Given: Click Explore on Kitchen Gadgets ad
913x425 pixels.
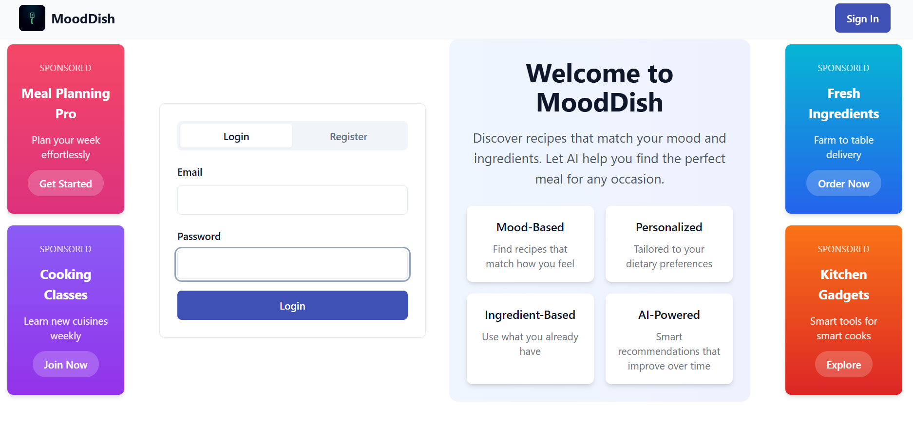Looking at the screenshot, I should click(x=843, y=365).
